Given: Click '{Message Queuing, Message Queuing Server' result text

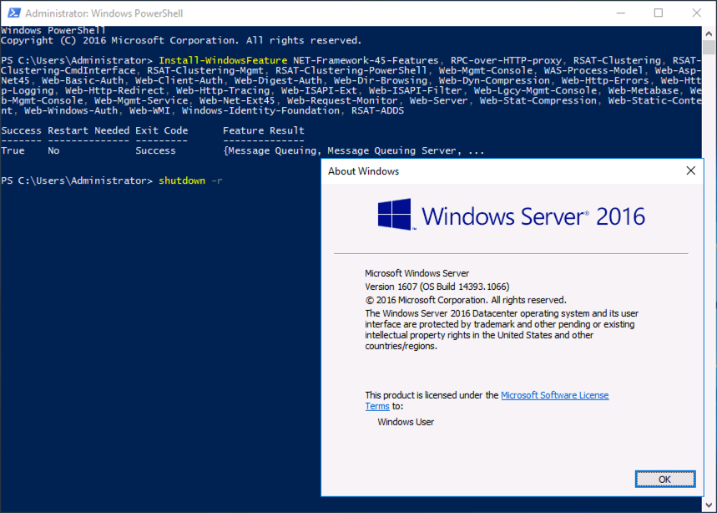Looking at the screenshot, I should (340, 150).
